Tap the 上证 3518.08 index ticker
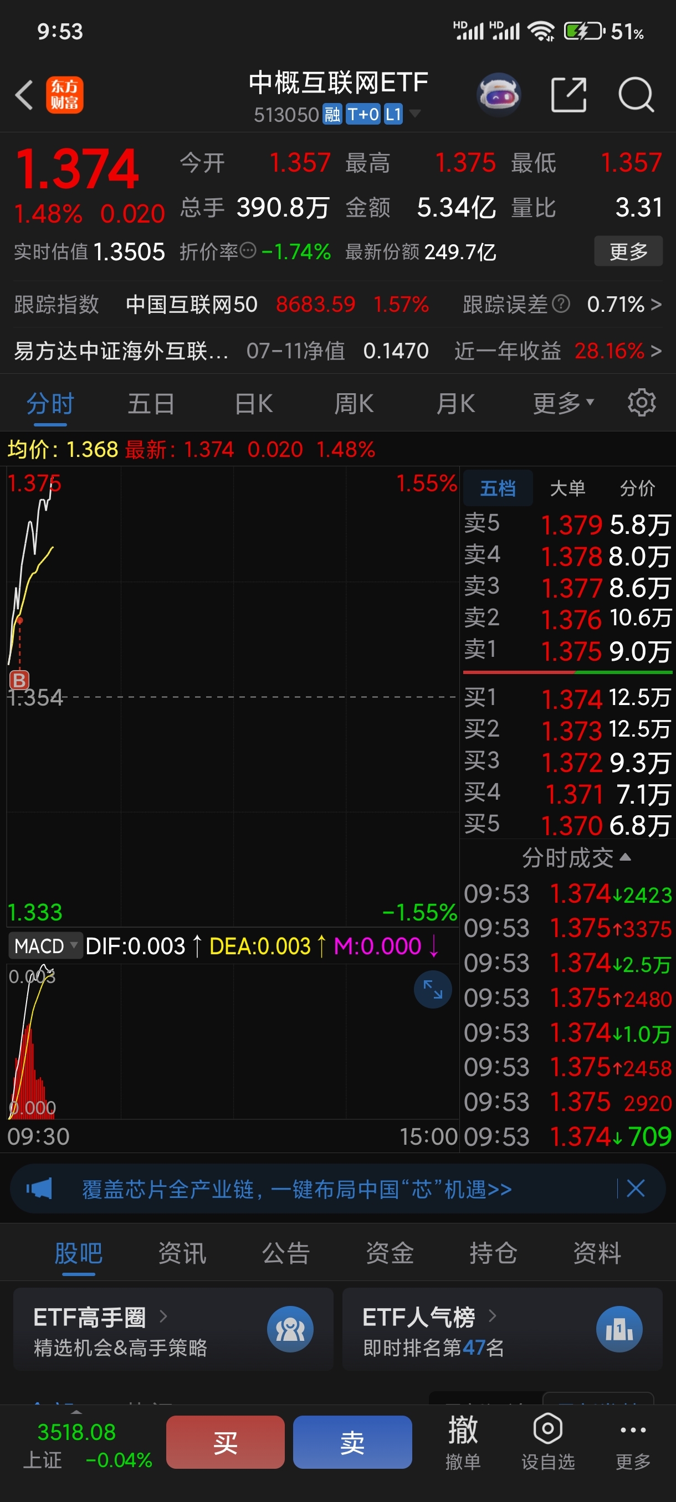 point(88,1446)
